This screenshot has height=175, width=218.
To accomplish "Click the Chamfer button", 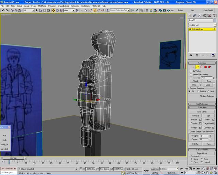I will (194, 123).
